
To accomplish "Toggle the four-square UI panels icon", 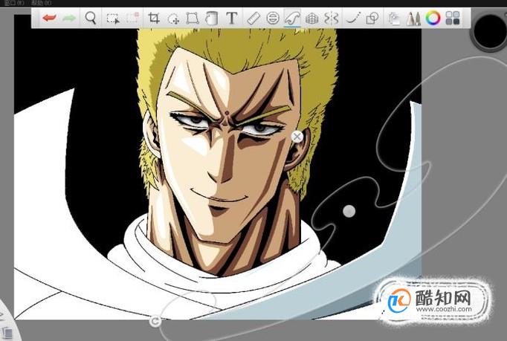I will point(452,18).
